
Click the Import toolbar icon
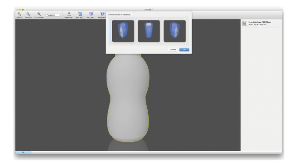[x=69, y=14]
